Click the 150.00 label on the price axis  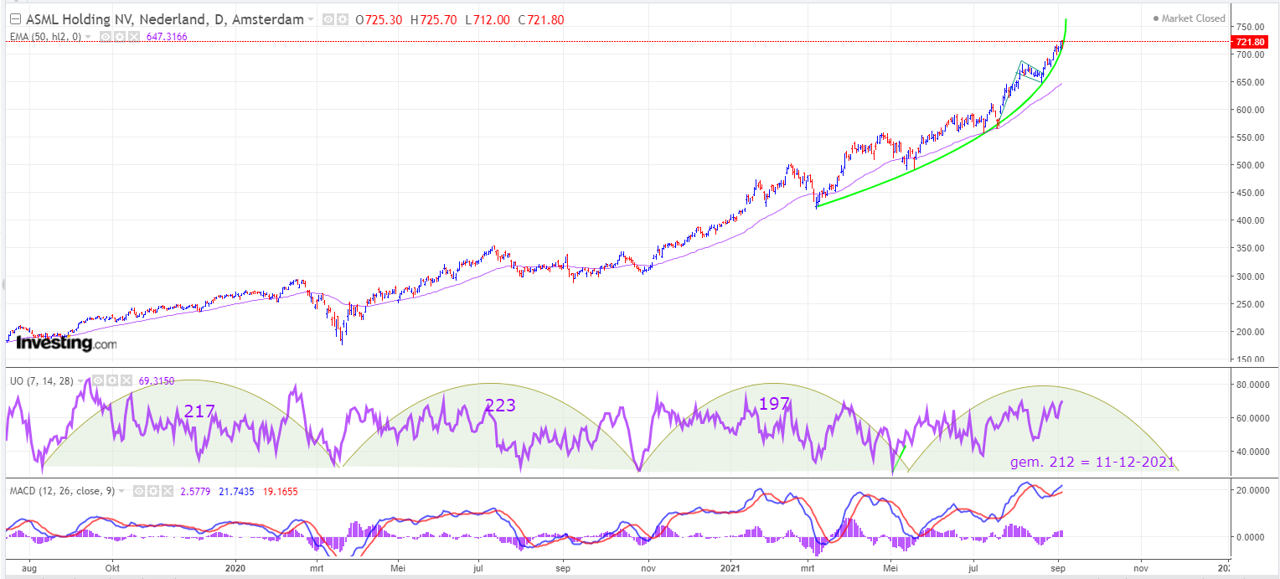(1249, 359)
